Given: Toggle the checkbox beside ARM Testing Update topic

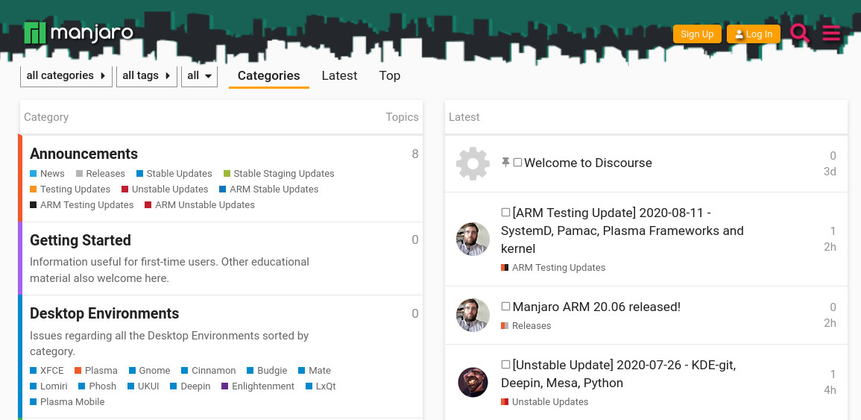Looking at the screenshot, I should [505, 212].
